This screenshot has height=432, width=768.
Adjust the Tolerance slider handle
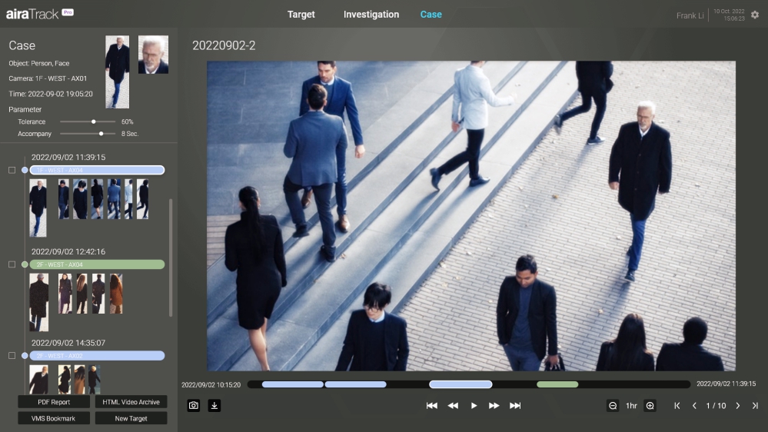(94, 121)
